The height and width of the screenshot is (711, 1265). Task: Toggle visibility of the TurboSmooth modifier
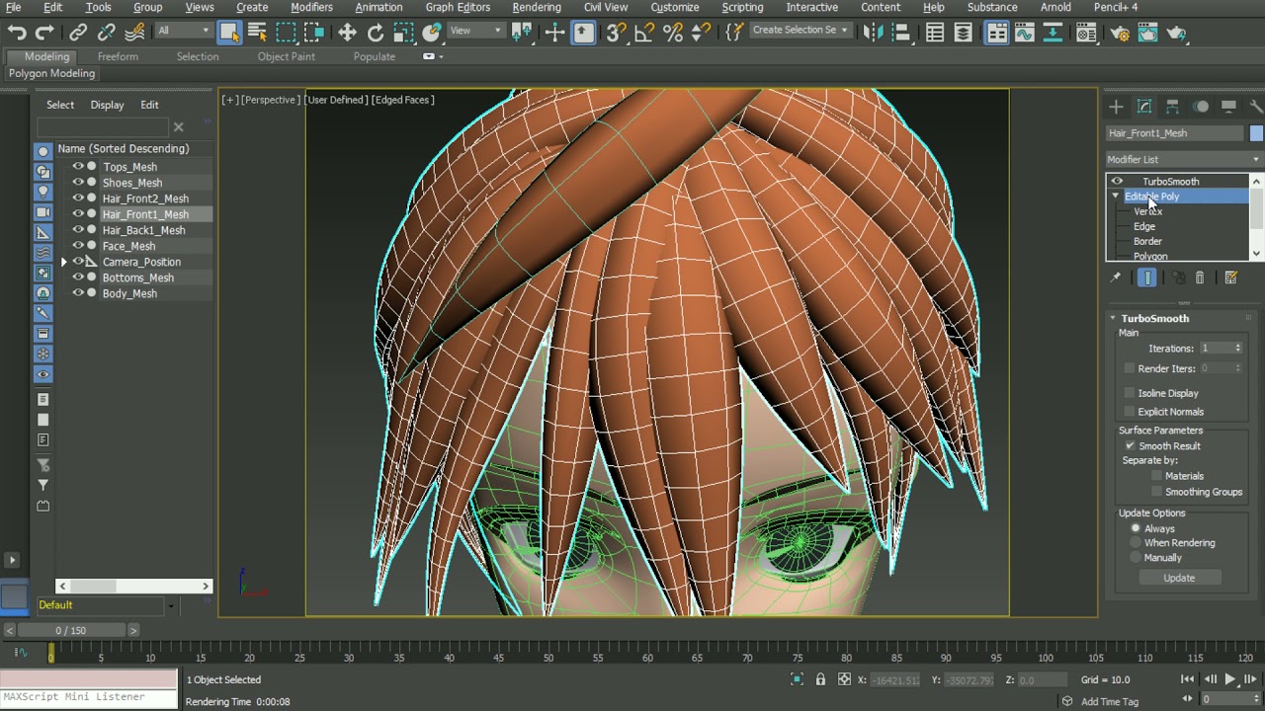(1117, 182)
